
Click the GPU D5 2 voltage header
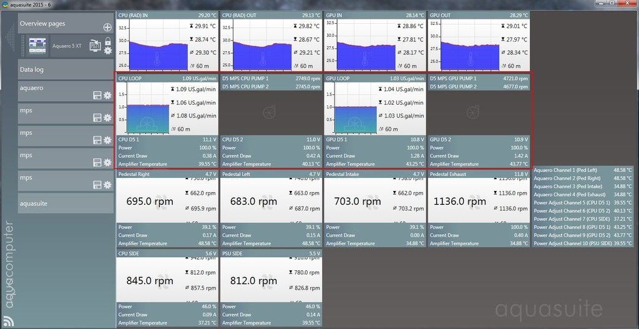click(479, 139)
